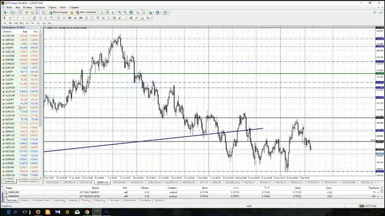Open new chart dropdown arrow
Image resolution: width=385 pixels, height=216 pixels.
point(8,13)
